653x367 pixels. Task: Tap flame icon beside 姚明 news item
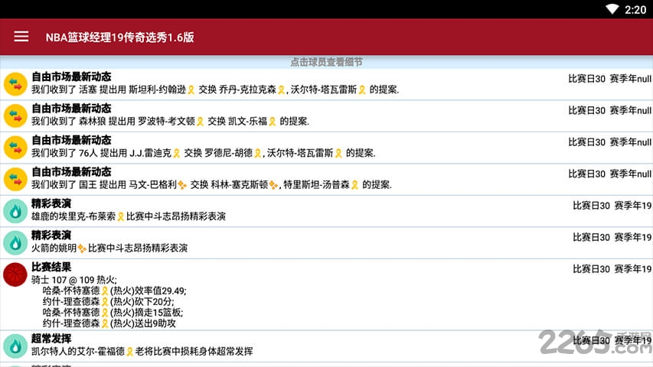tap(15, 242)
